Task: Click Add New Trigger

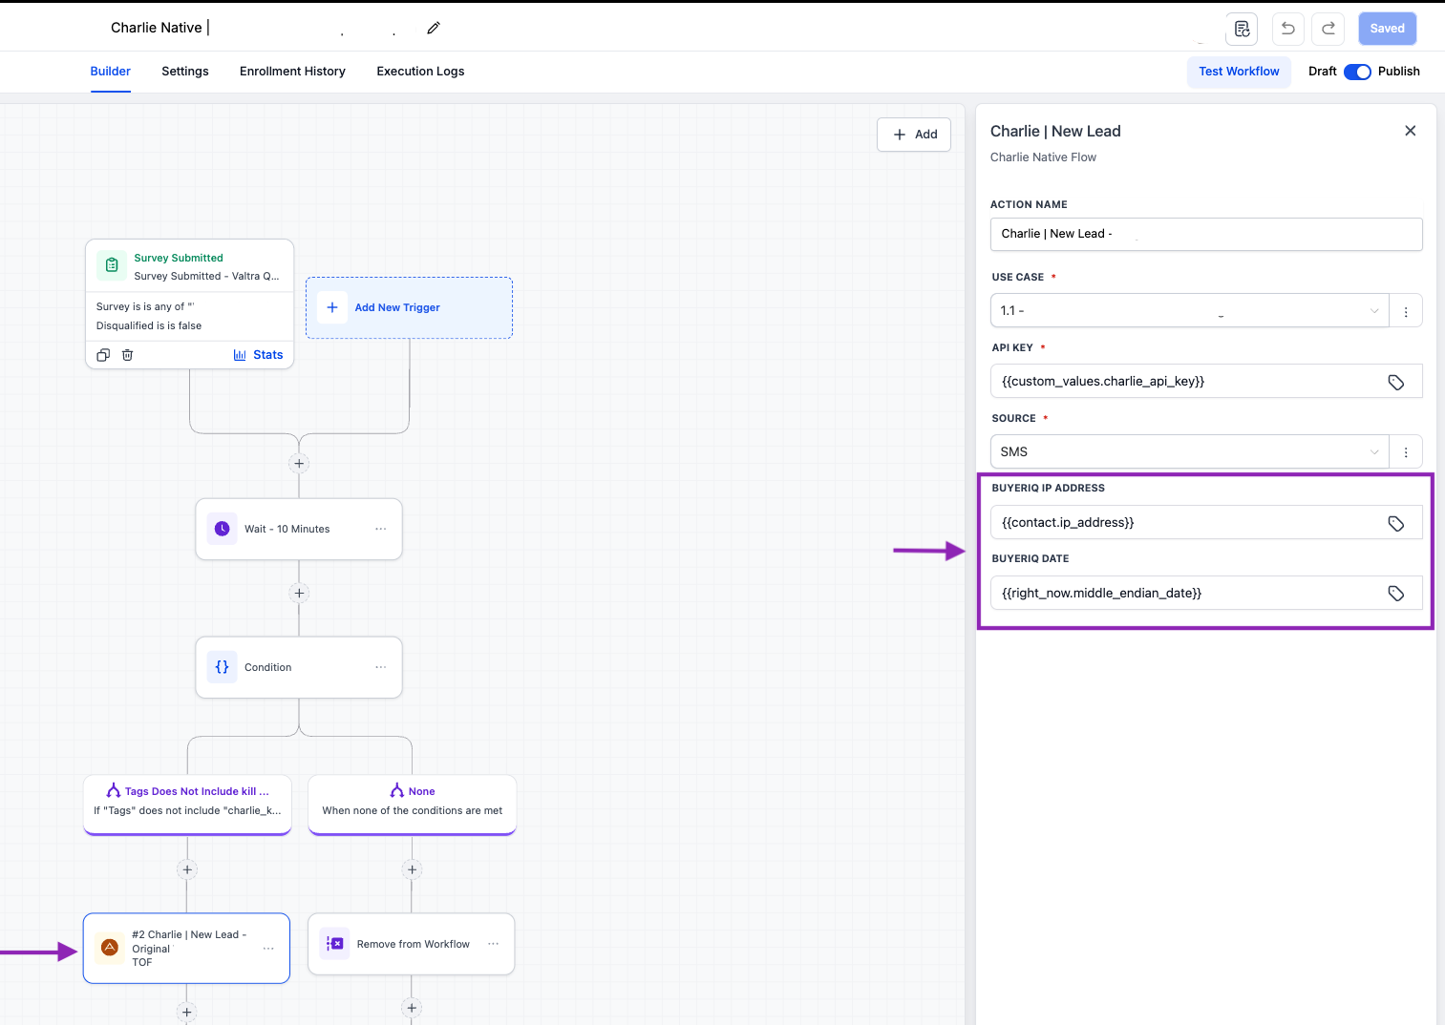Action: click(409, 307)
